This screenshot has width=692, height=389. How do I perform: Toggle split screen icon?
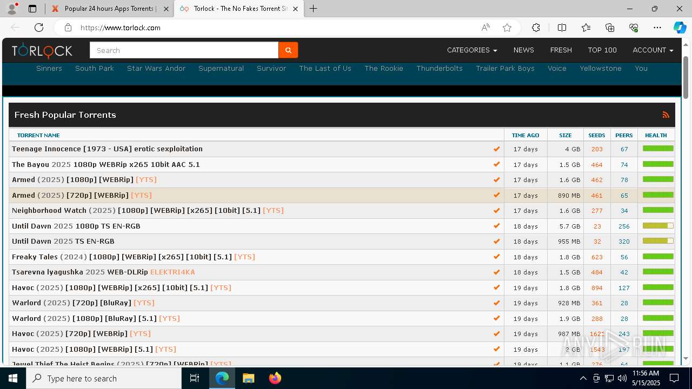(562, 28)
